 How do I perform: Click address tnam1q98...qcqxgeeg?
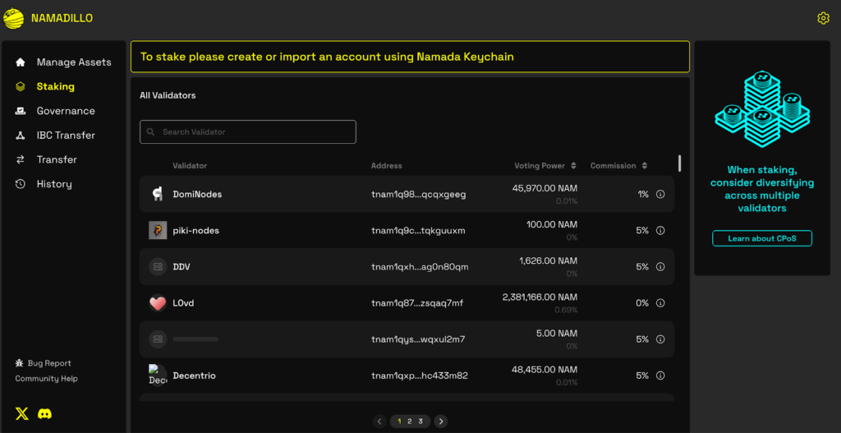click(x=418, y=194)
